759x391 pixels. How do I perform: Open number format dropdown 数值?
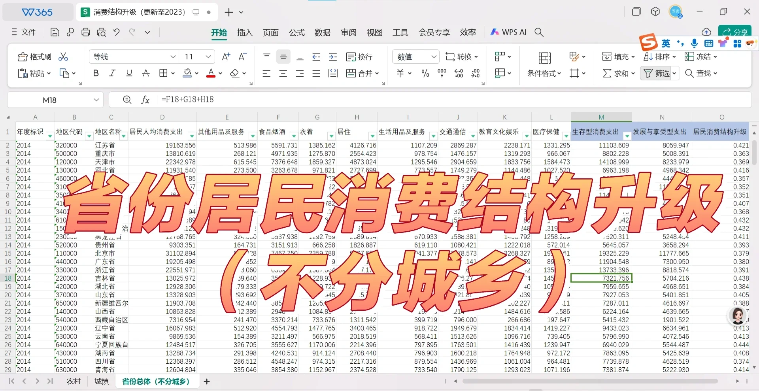434,57
